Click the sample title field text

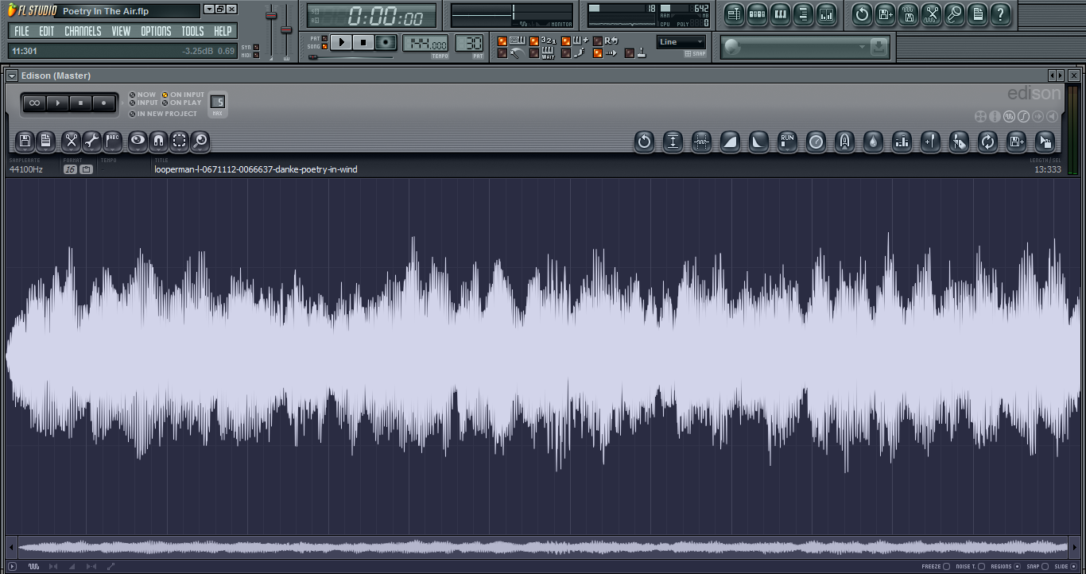click(x=256, y=169)
